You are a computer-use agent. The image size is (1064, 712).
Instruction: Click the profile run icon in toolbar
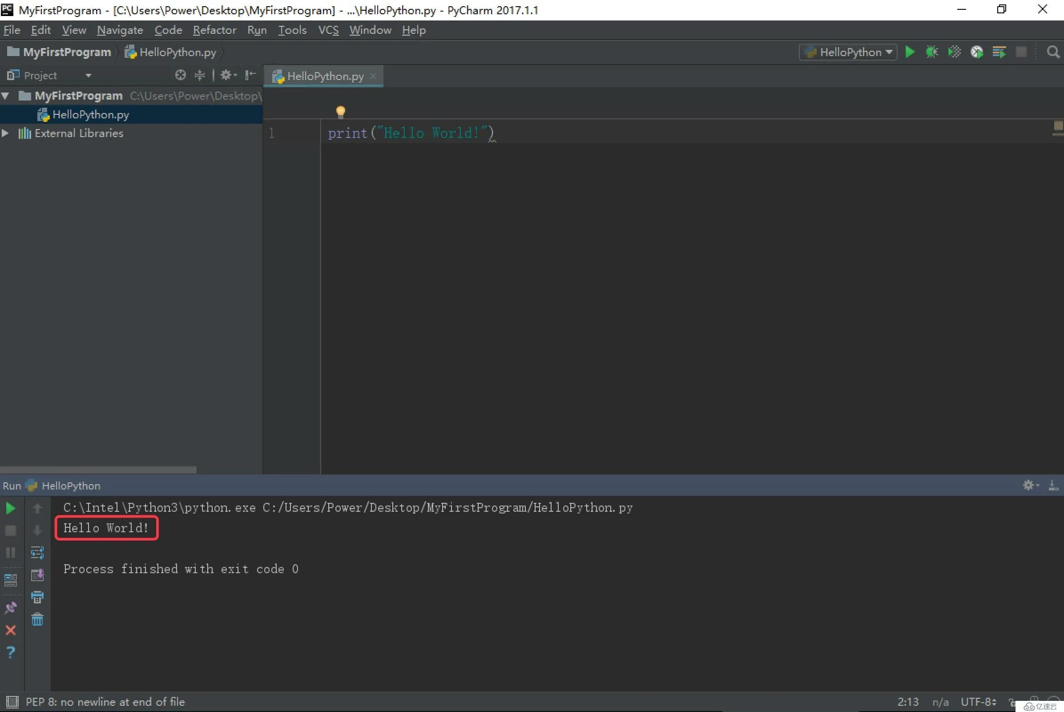[x=976, y=52]
